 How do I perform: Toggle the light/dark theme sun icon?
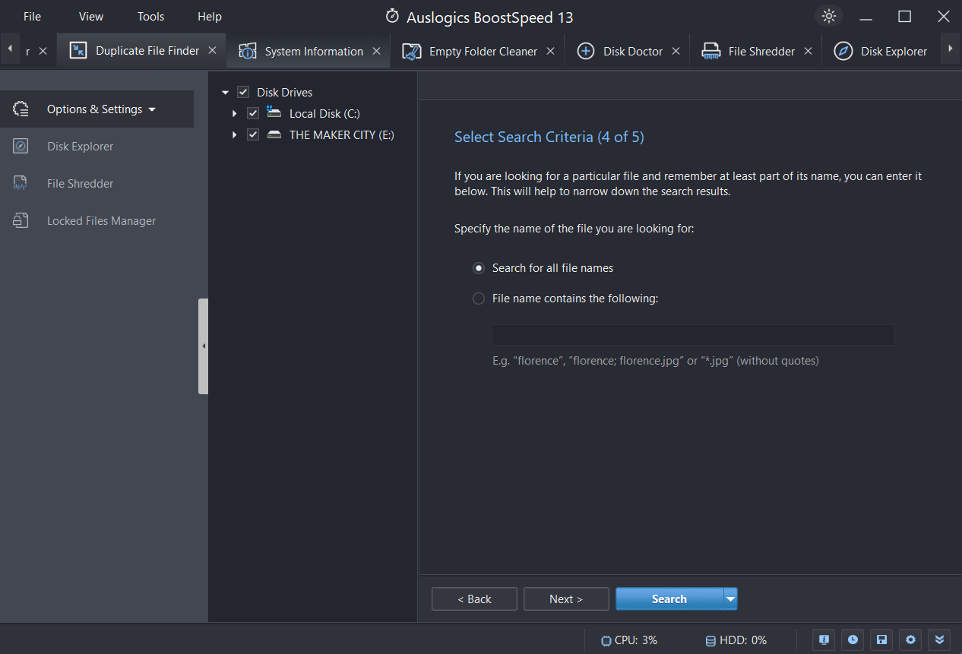point(829,16)
